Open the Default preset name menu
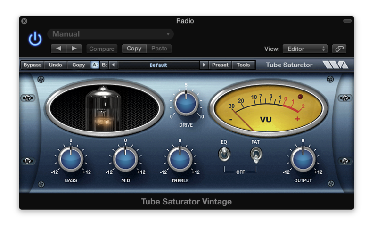This screenshot has height=229, width=377. point(159,65)
